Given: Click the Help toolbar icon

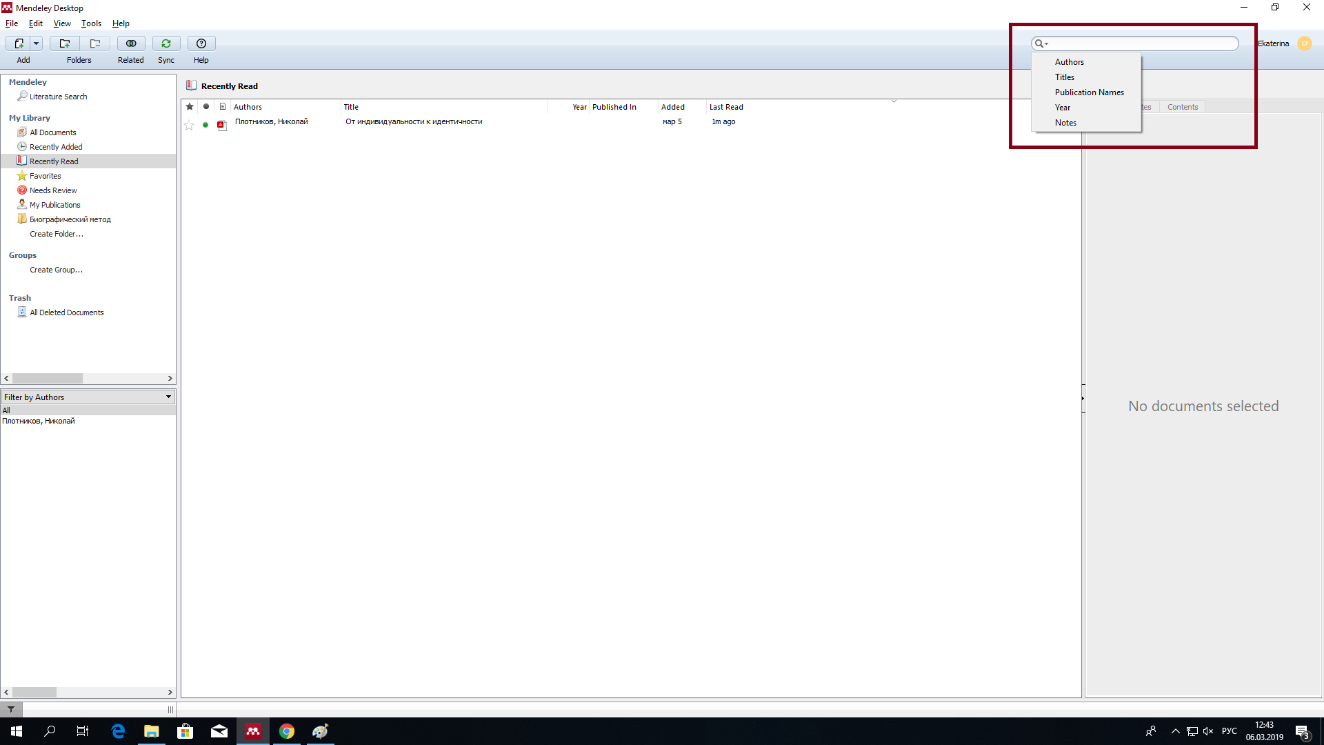Looking at the screenshot, I should click(x=201, y=43).
